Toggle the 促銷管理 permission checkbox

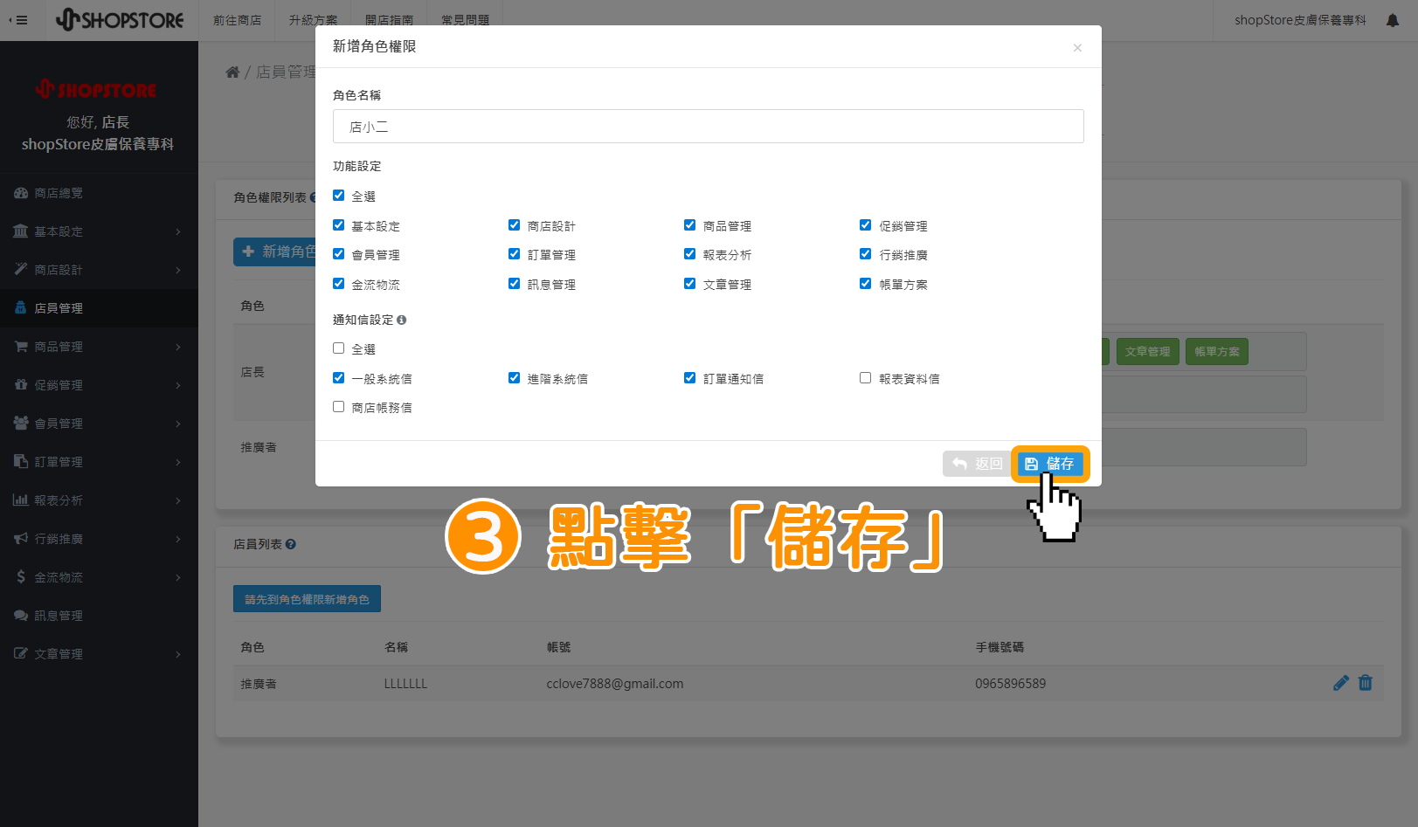coord(866,225)
